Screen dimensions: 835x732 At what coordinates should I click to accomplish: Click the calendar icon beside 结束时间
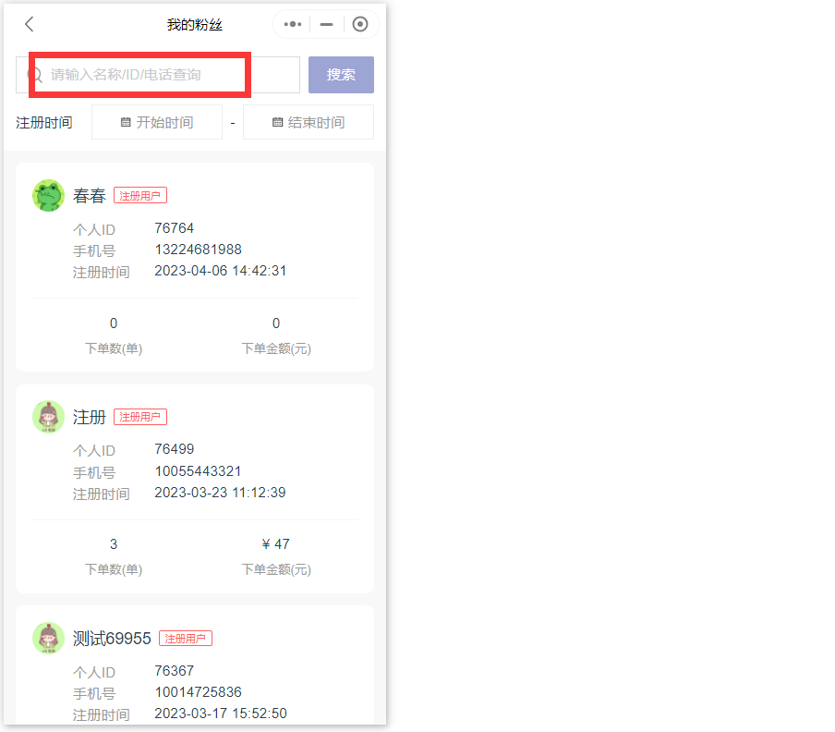pos(277,122)
